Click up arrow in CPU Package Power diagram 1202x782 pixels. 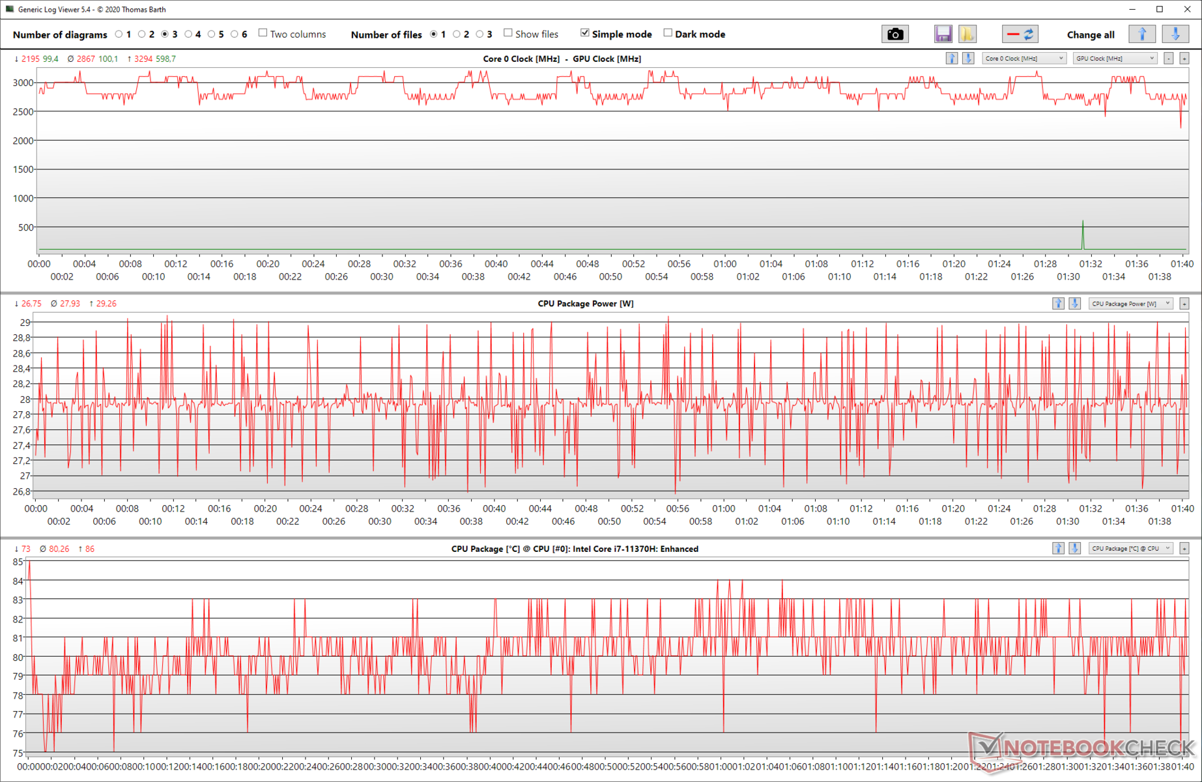pyautogui.click(x=1058, y=304)
